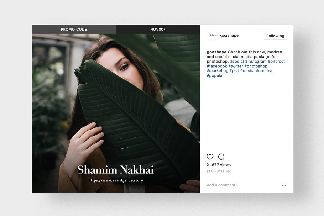
Task: Show the 21,677 views count details
Action: point(219,165)
